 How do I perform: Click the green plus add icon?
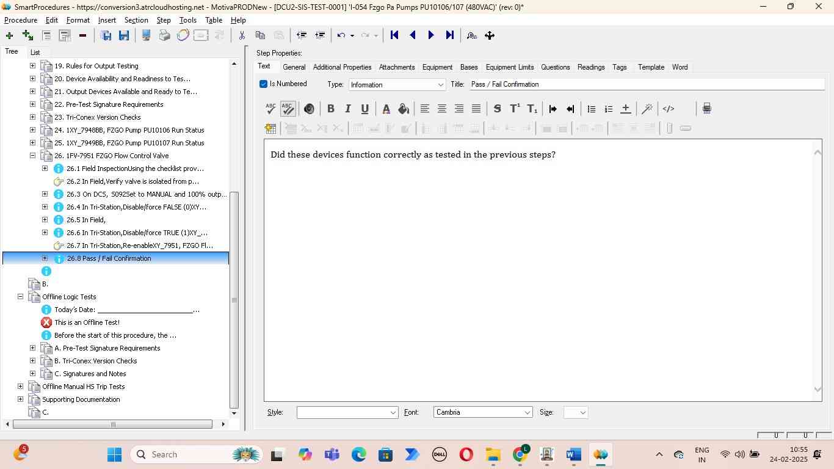tap(9, 35)
